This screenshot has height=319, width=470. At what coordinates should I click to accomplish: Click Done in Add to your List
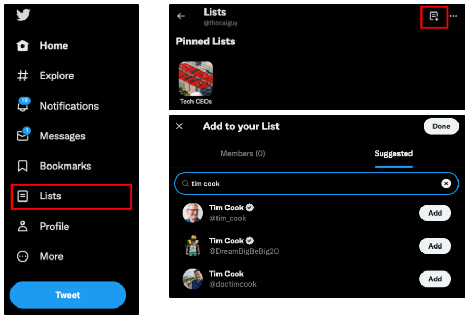click(441, 126)
